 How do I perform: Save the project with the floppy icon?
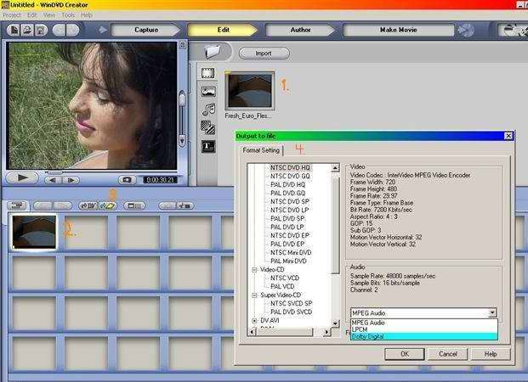(41, 30)
